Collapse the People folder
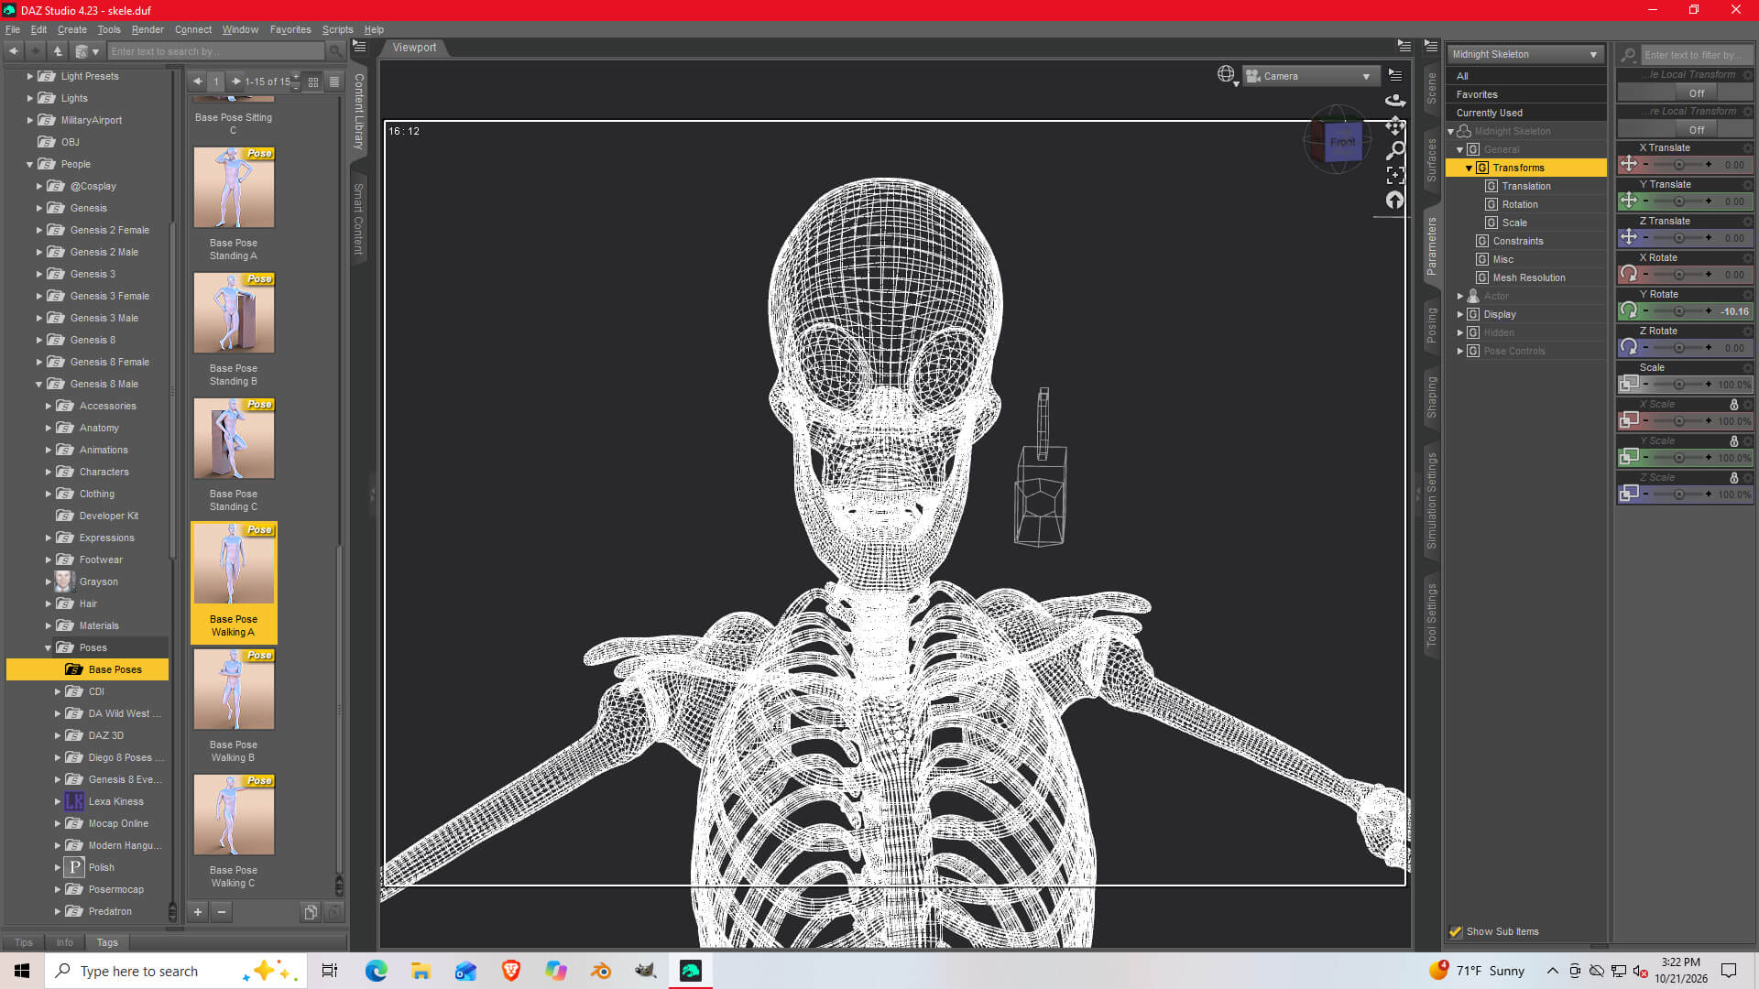 pos(29,164)
